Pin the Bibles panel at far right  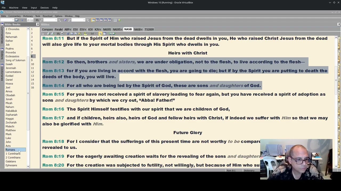click(x=339, y=24)
